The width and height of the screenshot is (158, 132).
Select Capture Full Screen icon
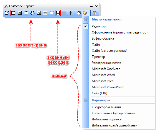pos(39,13)
